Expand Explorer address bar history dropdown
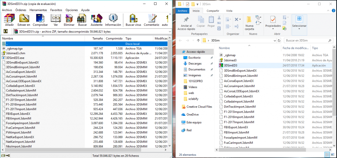 (x=275, y=40)
